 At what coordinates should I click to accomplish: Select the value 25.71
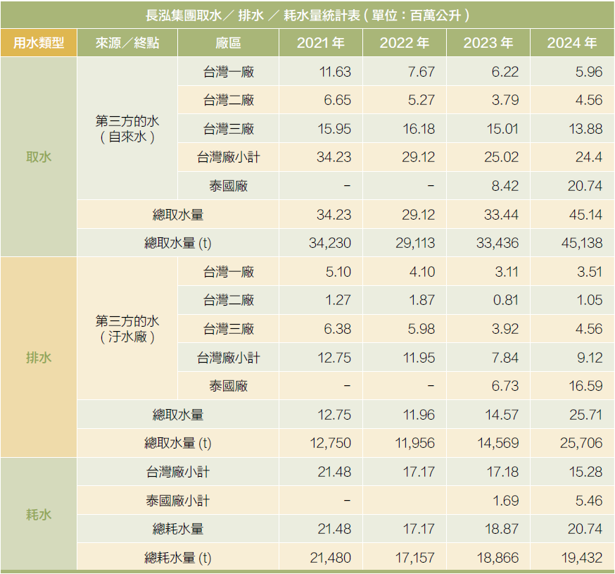click(x=585, y=415)
